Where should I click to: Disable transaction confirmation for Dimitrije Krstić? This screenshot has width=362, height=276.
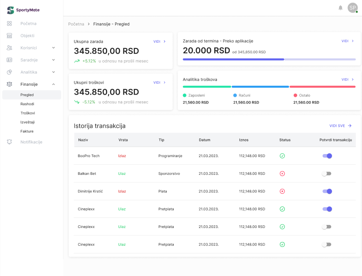327,191
